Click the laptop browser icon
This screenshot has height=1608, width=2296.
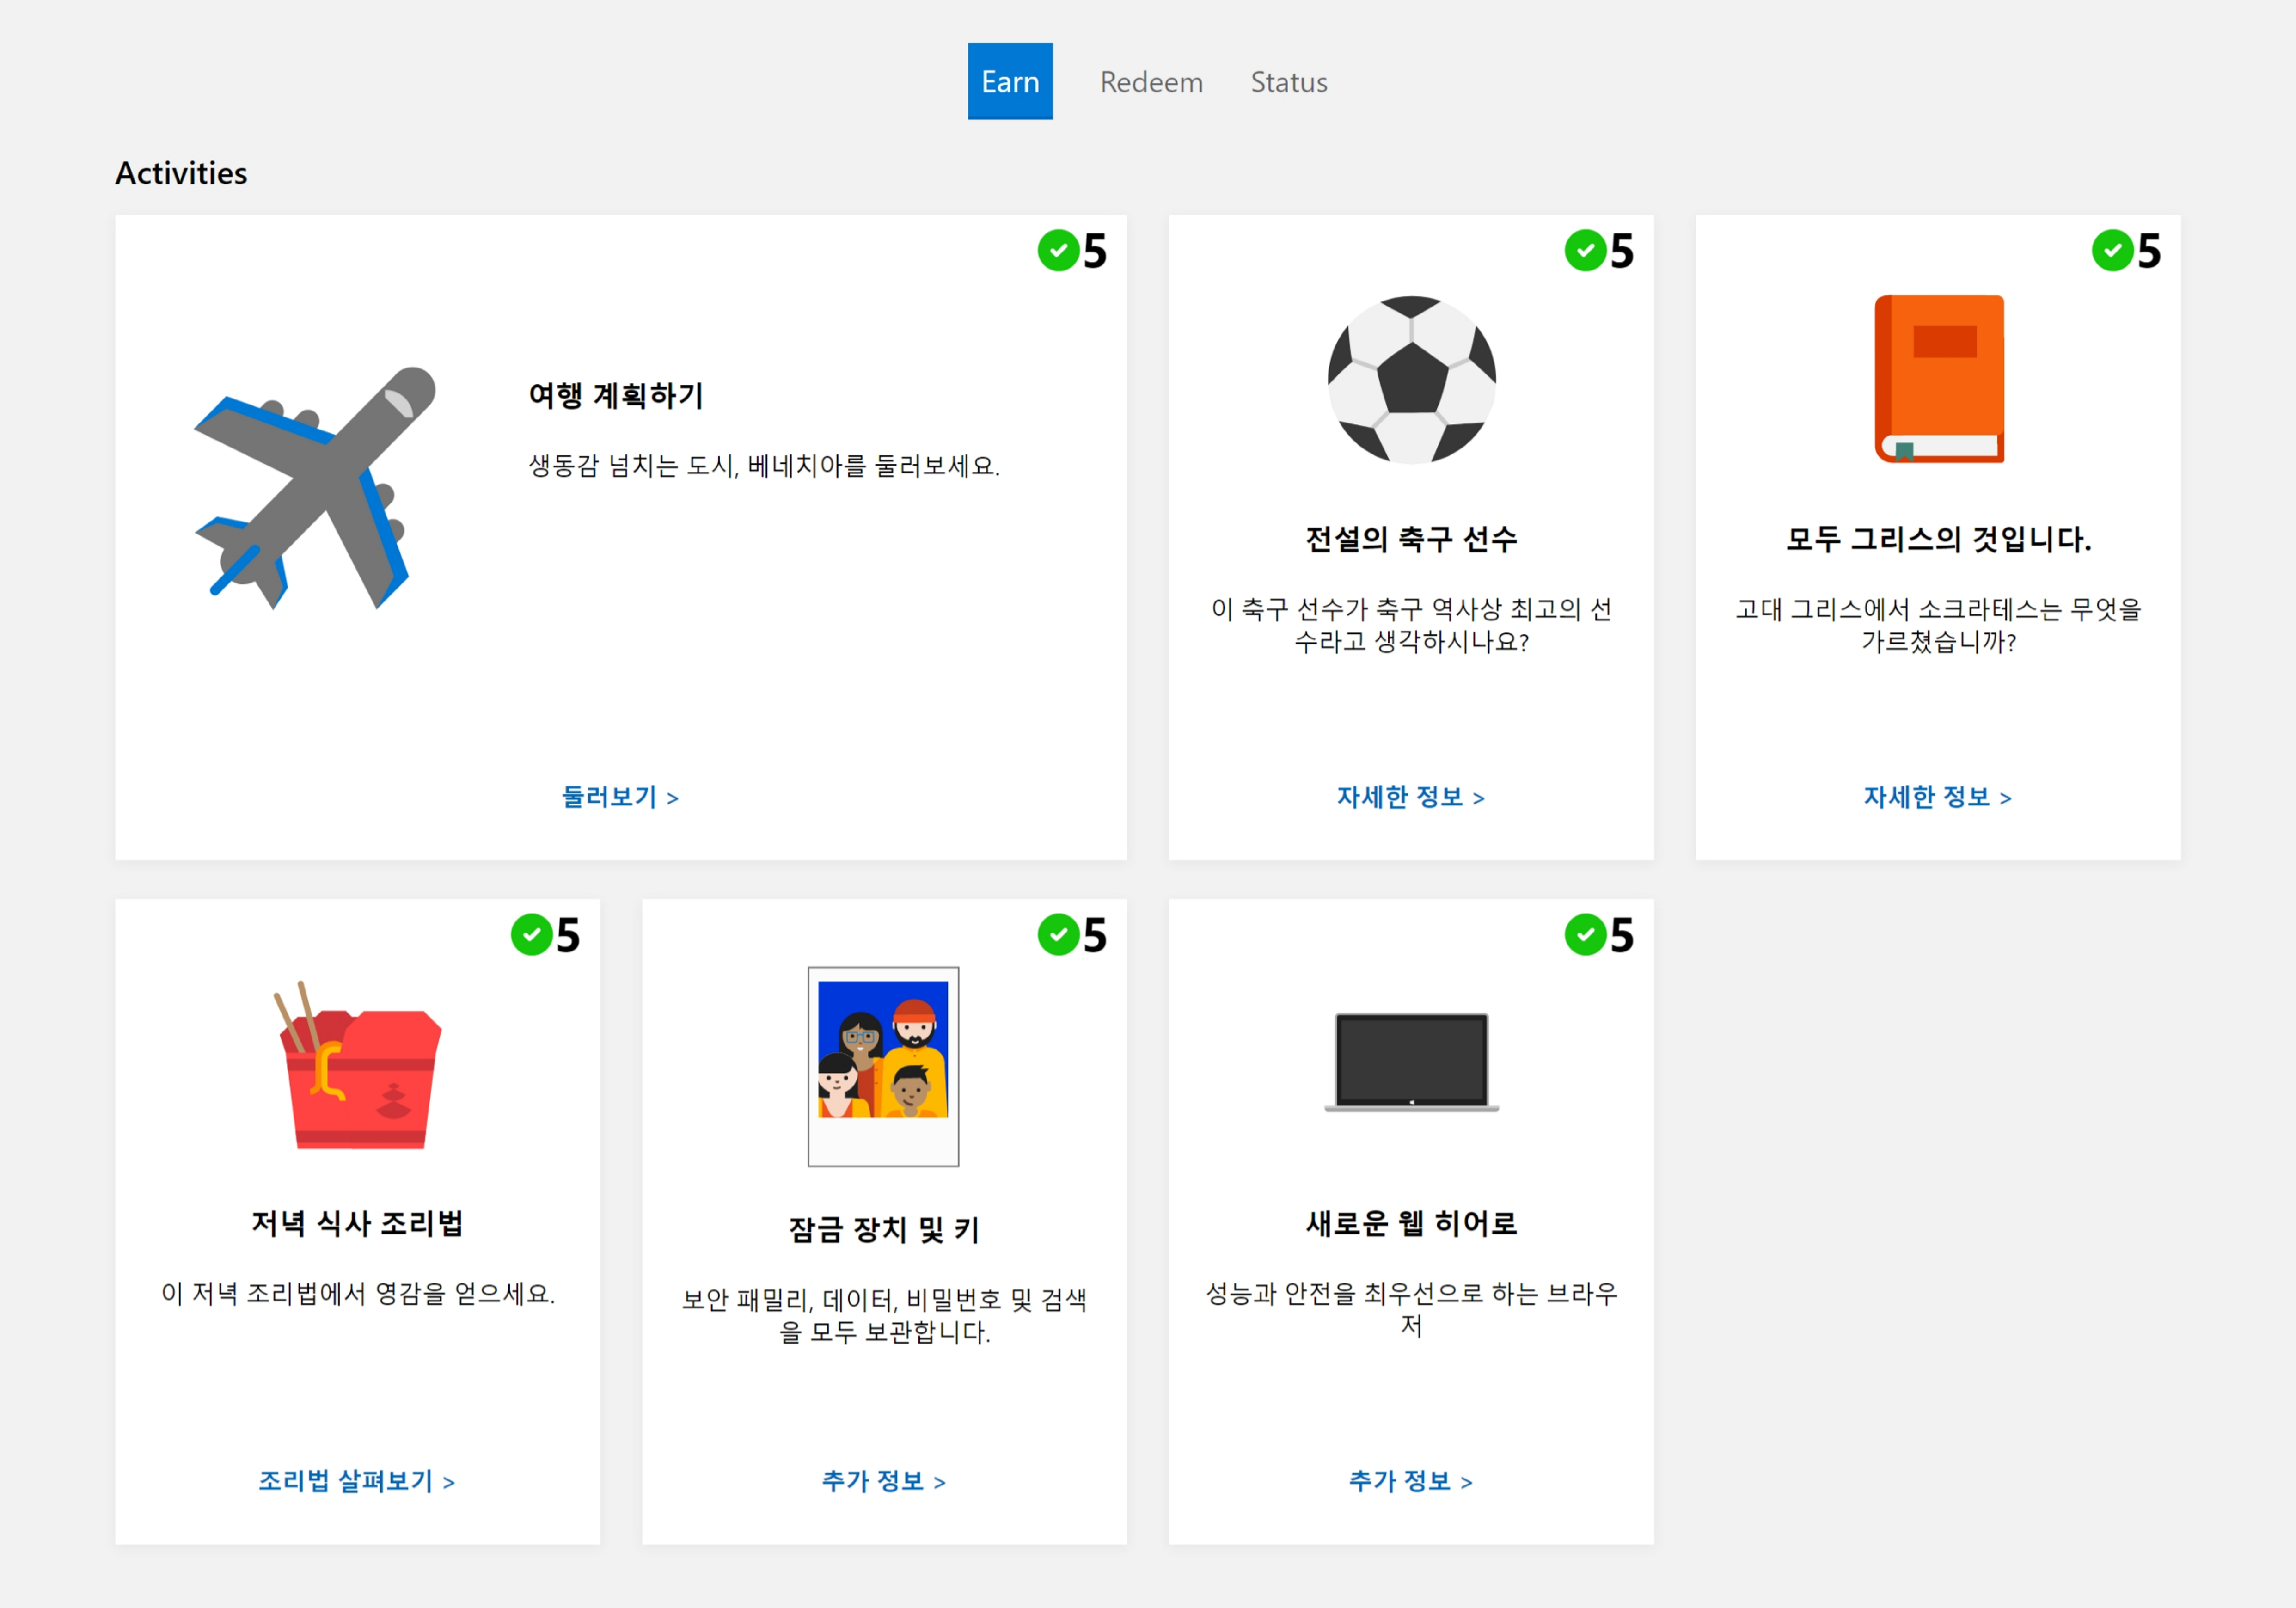point(1411,1062)
